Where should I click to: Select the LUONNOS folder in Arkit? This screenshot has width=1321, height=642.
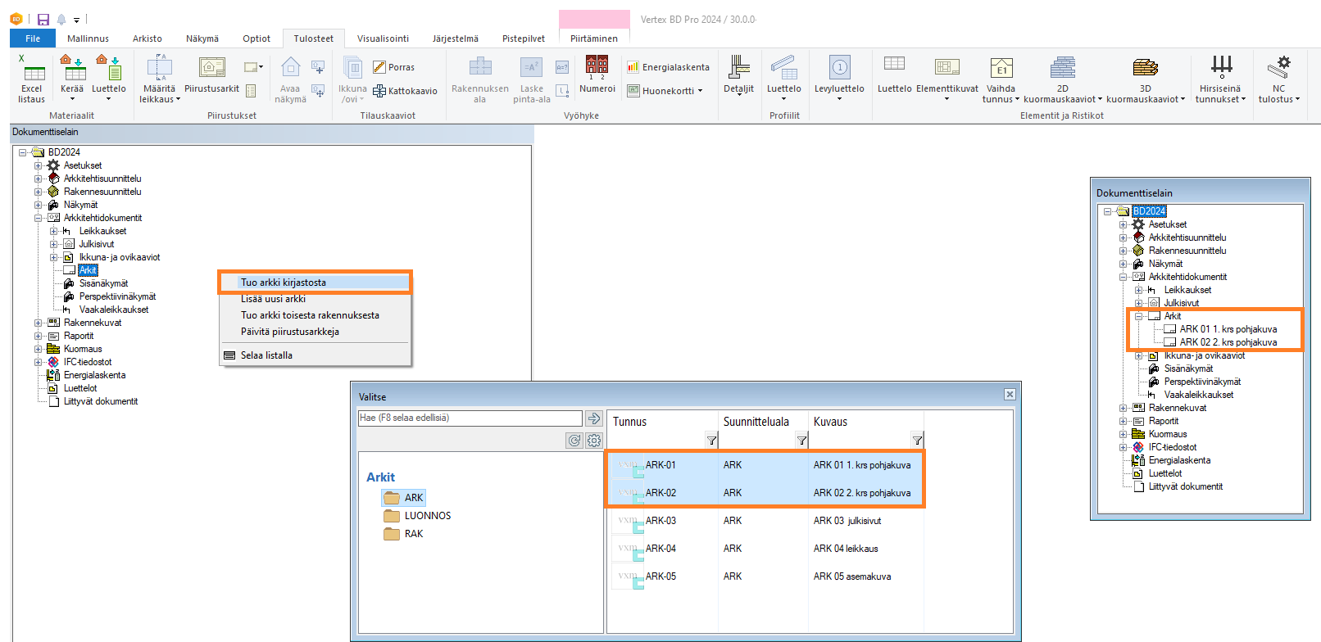(x=427, y=516)
